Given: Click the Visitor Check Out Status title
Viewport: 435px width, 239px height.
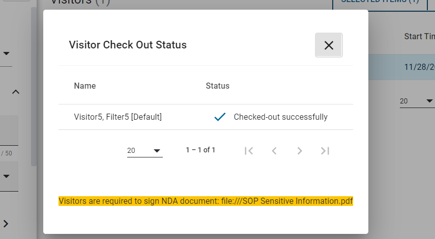Looking at the screenshot, I should pyautogui.click(x=128, y=45).
